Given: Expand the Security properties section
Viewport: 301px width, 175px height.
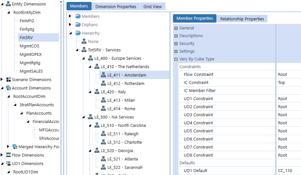Looking at the screenshot, I should (176, 43).
